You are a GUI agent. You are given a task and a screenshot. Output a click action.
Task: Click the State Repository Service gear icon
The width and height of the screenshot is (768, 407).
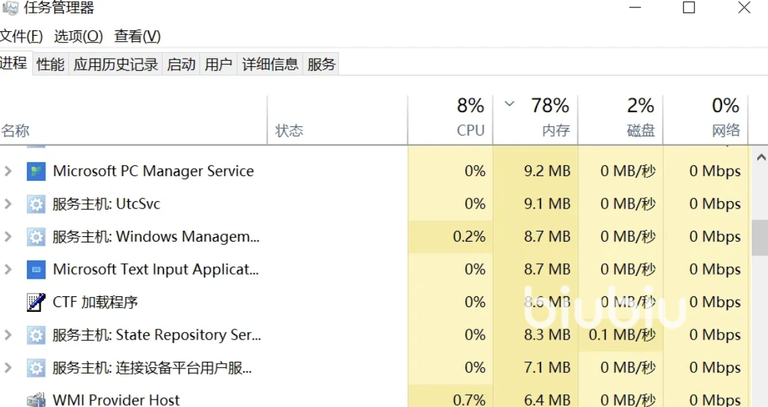tap(36, 335)
